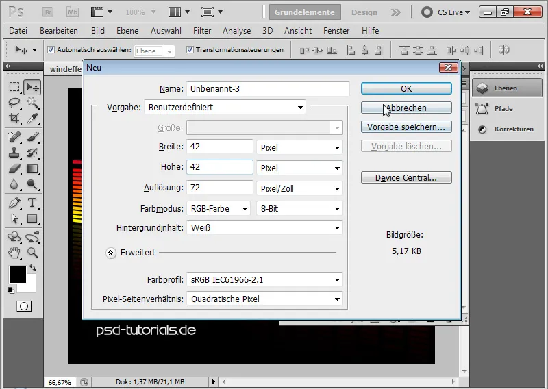The height and width of the screenshot is (389, 548).
Task: Switch to Design workspace
Action: [x=364, y=12]
